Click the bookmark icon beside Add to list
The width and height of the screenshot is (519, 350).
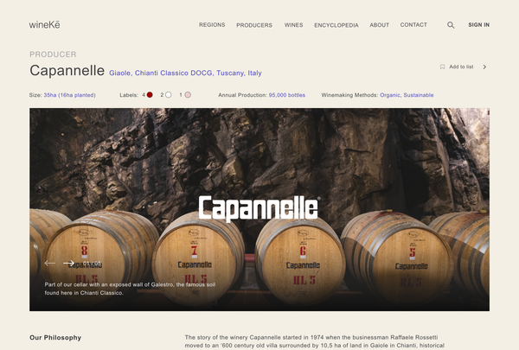point(442,67)
